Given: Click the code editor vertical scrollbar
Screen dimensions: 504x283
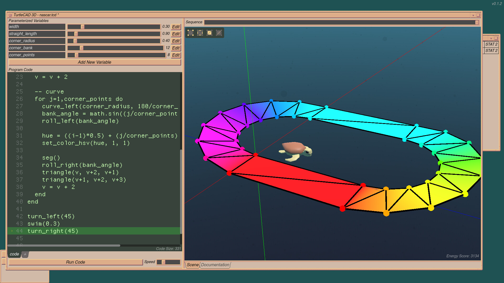Looking at the screenshot, I should (181, 191).
